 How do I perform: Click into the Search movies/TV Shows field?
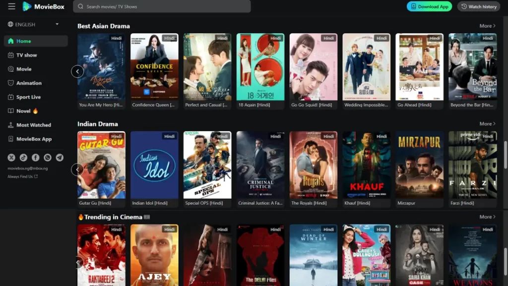coord(162,6)
